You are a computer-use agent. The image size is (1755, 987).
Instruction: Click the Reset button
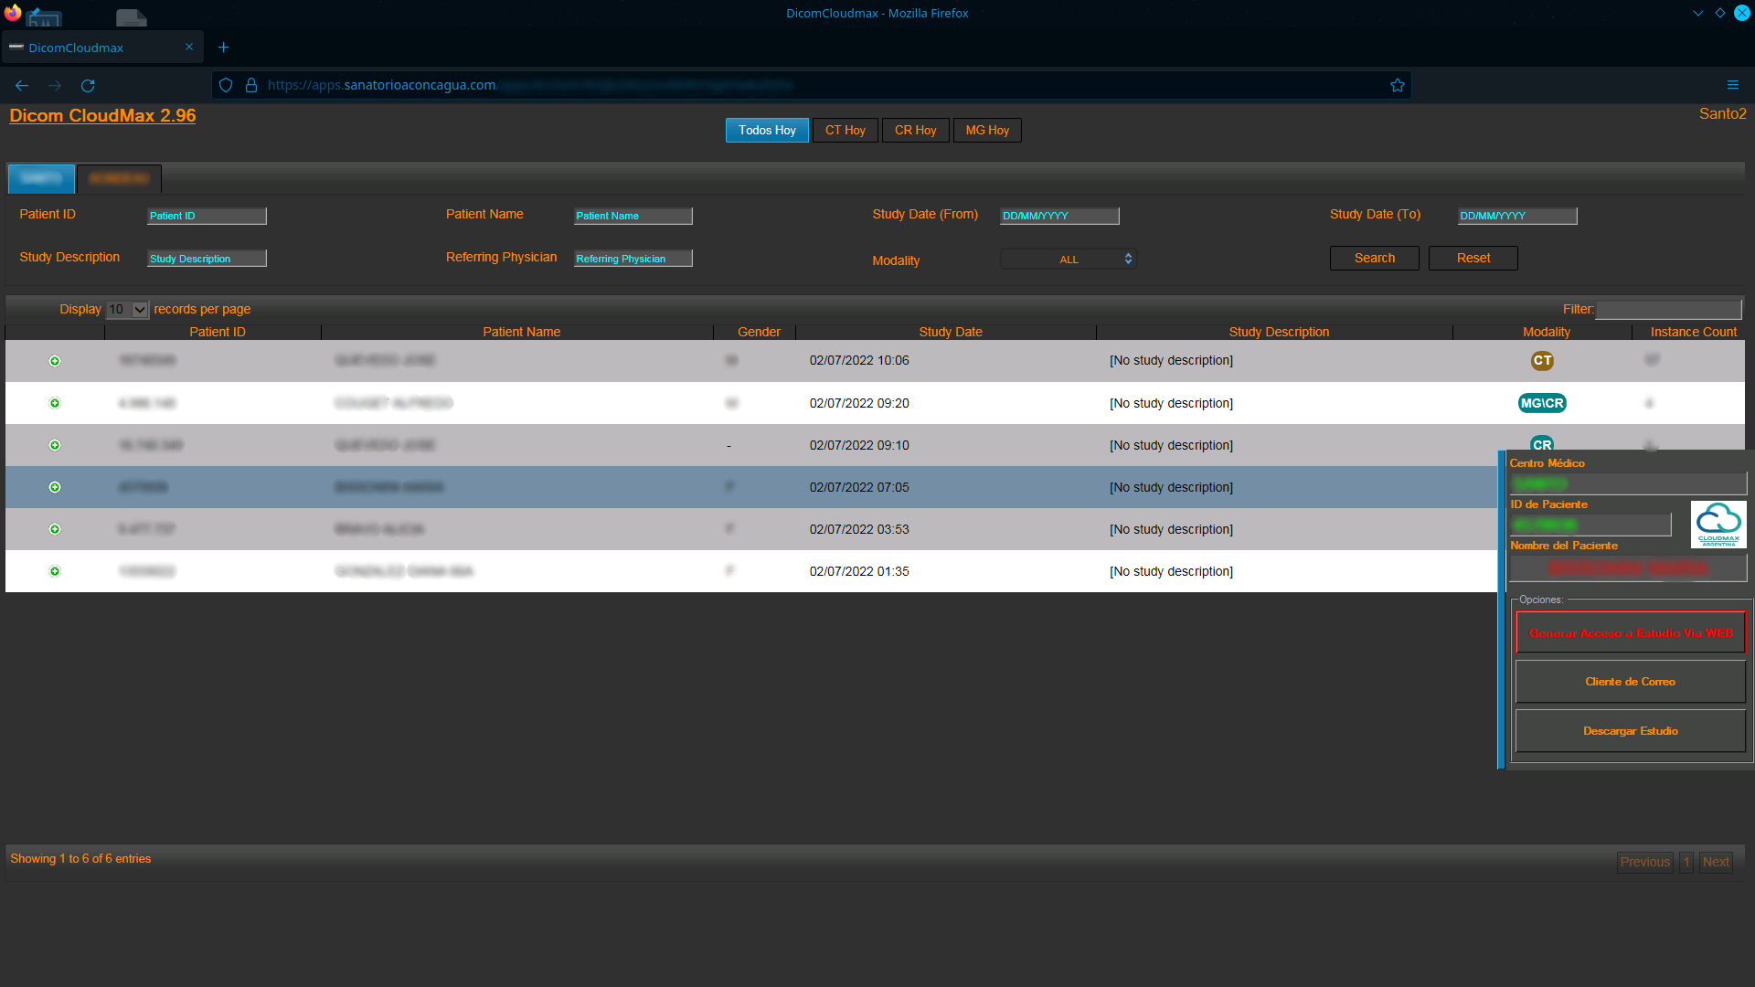pyautogui.click(x=1473, y=259)
